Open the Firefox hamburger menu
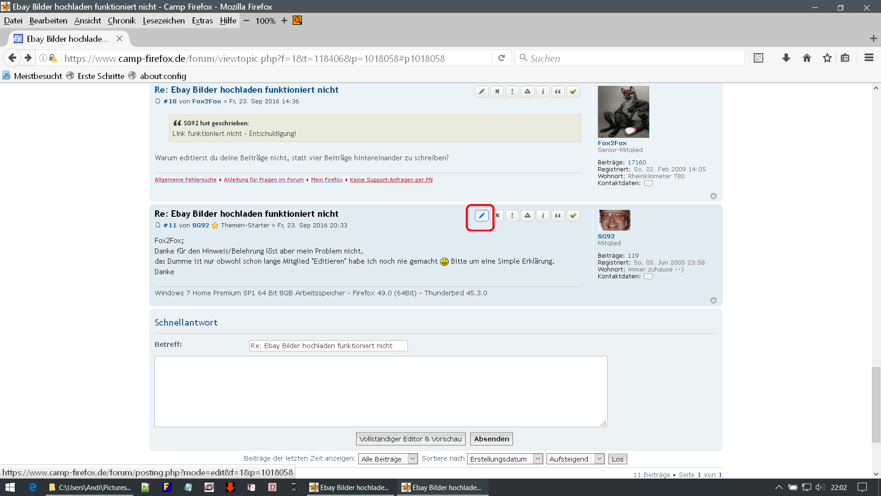 [869, 58]
